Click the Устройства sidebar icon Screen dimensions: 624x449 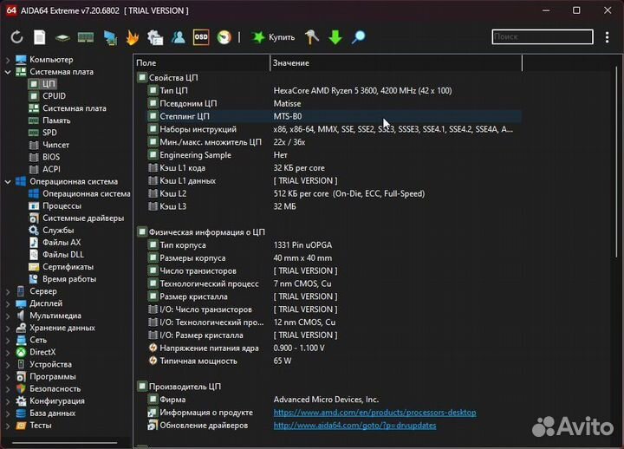(21, 365)
